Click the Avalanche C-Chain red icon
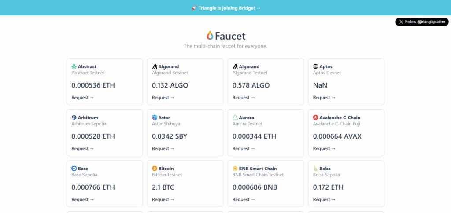Image resolution: width=451 pixels, height=213 pixels. click(x=315, y=118)
